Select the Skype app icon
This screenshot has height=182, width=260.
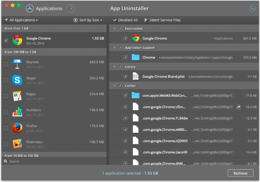click(17, 80)
